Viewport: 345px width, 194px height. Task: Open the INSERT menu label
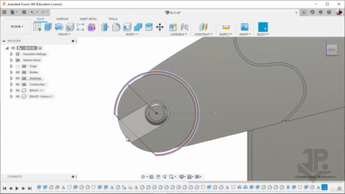(245, 34)
